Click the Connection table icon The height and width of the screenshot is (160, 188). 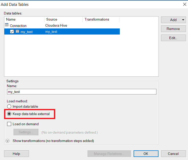(7, 25)
